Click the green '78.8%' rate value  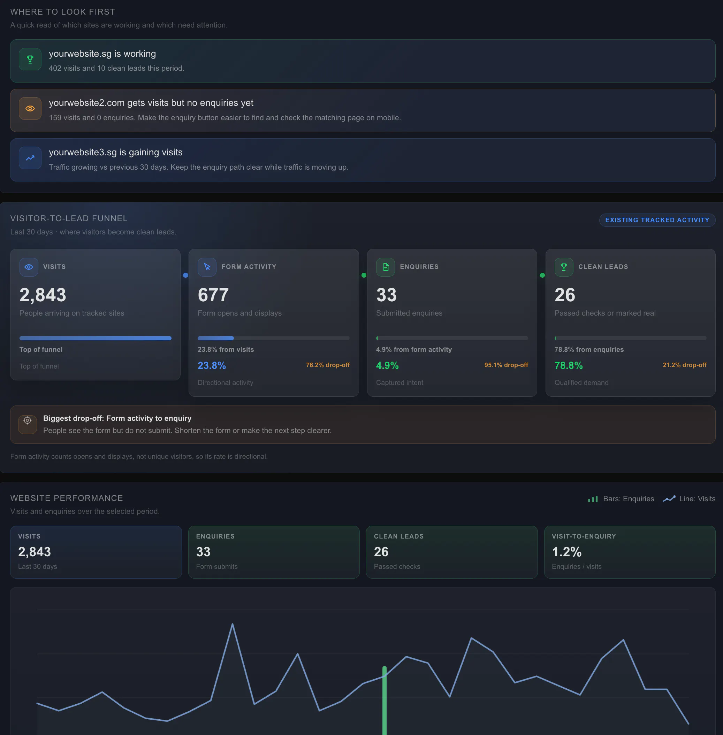coord(569,366)
